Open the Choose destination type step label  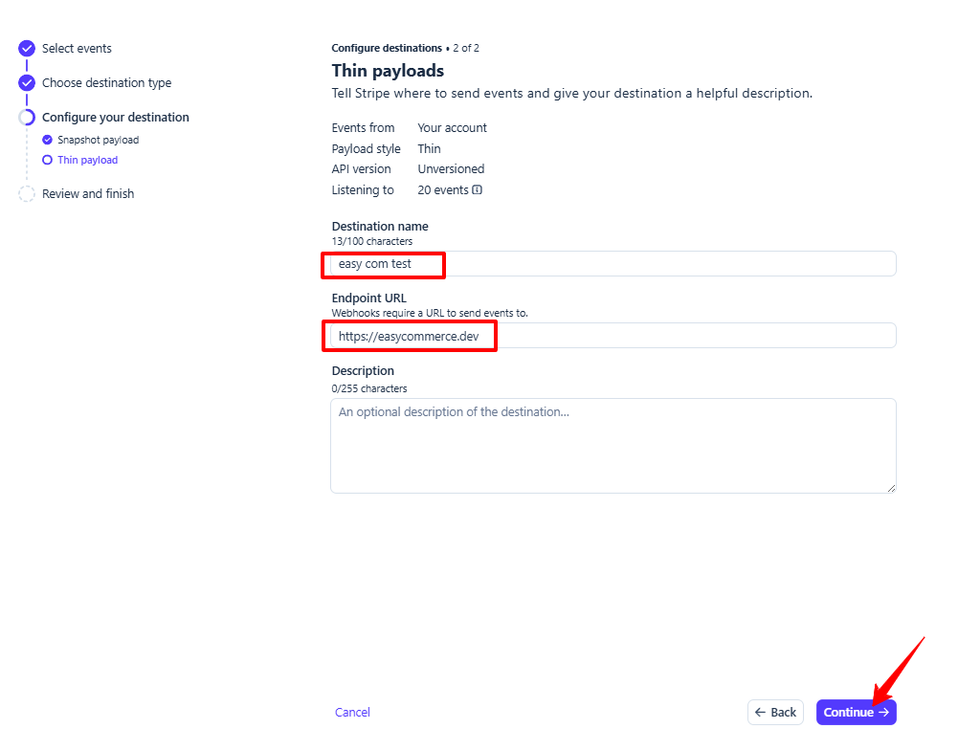click(106, 83)
